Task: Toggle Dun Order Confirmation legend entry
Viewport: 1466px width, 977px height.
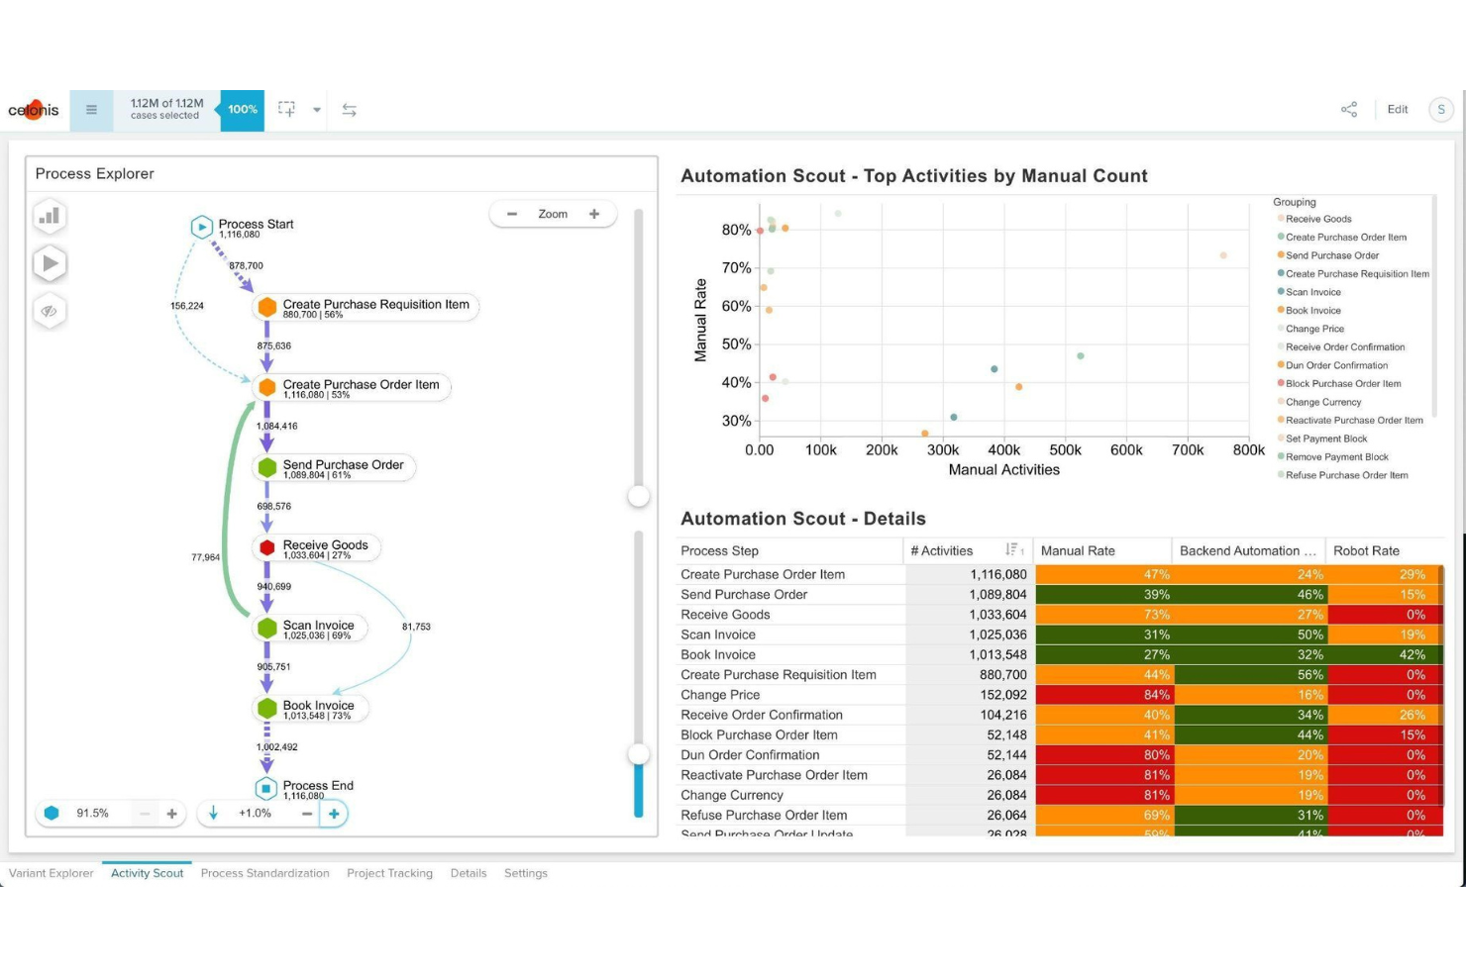Action: tap(1332, 365)
